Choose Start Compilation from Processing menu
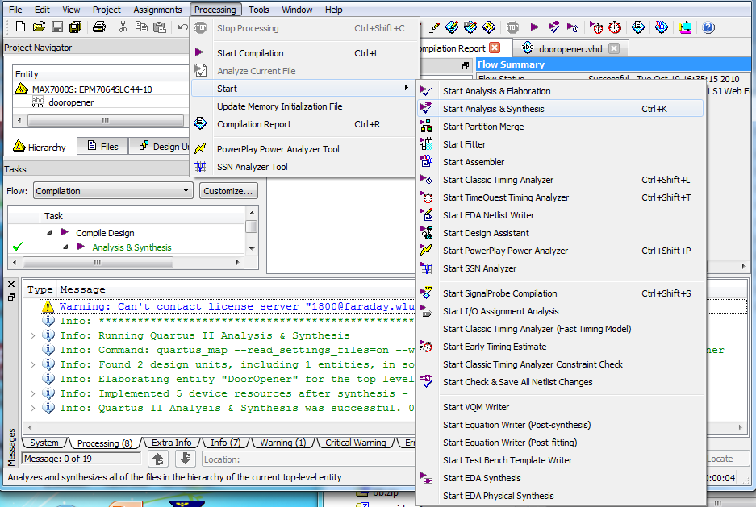This screenshot has height=507, width=756. 303,53
